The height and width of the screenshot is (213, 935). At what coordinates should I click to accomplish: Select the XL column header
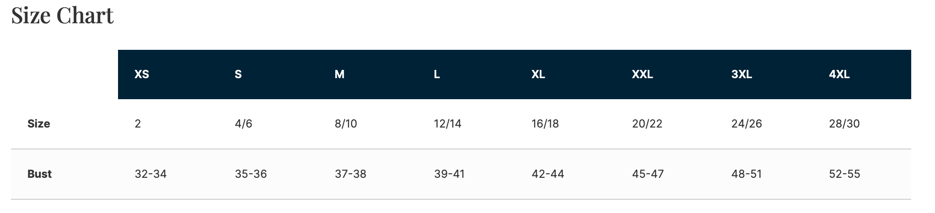pyautogui.click(x=538, y=75)
